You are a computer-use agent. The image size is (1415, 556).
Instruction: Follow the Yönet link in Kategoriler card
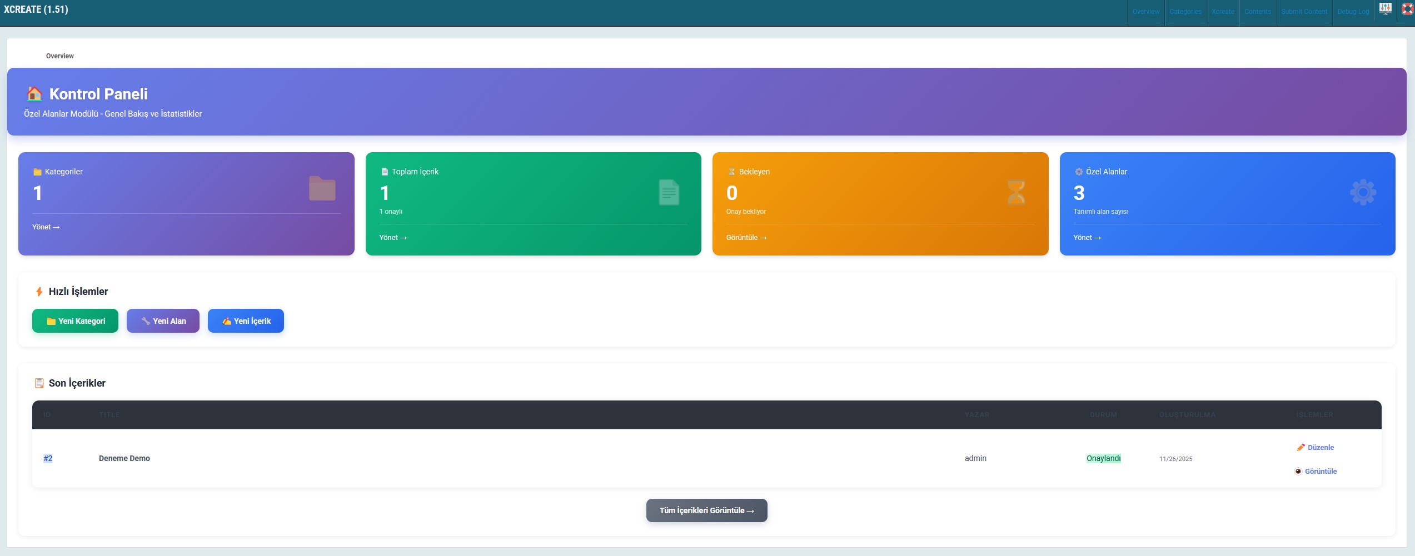click(46, 227)
